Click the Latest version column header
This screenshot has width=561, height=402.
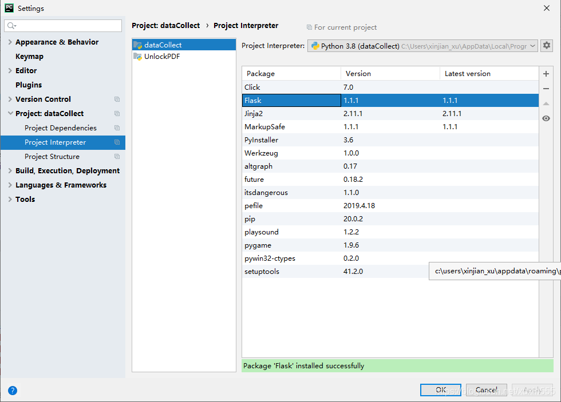click(489, 74)
